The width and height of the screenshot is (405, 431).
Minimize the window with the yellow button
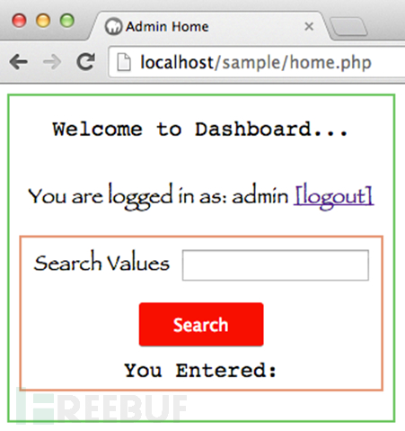click(x=43, y=21)
